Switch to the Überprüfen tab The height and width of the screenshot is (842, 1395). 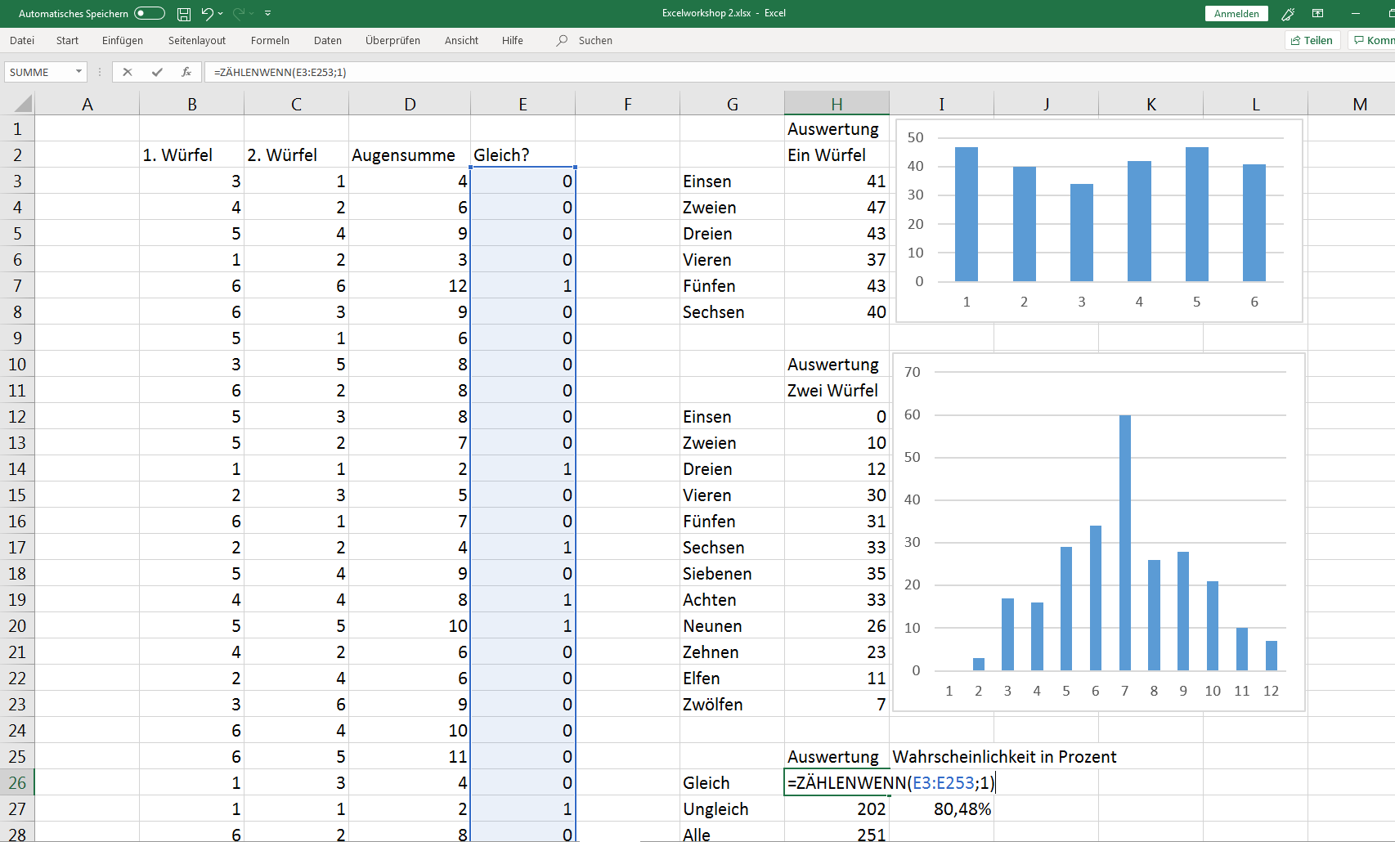(x=392, y=40)
